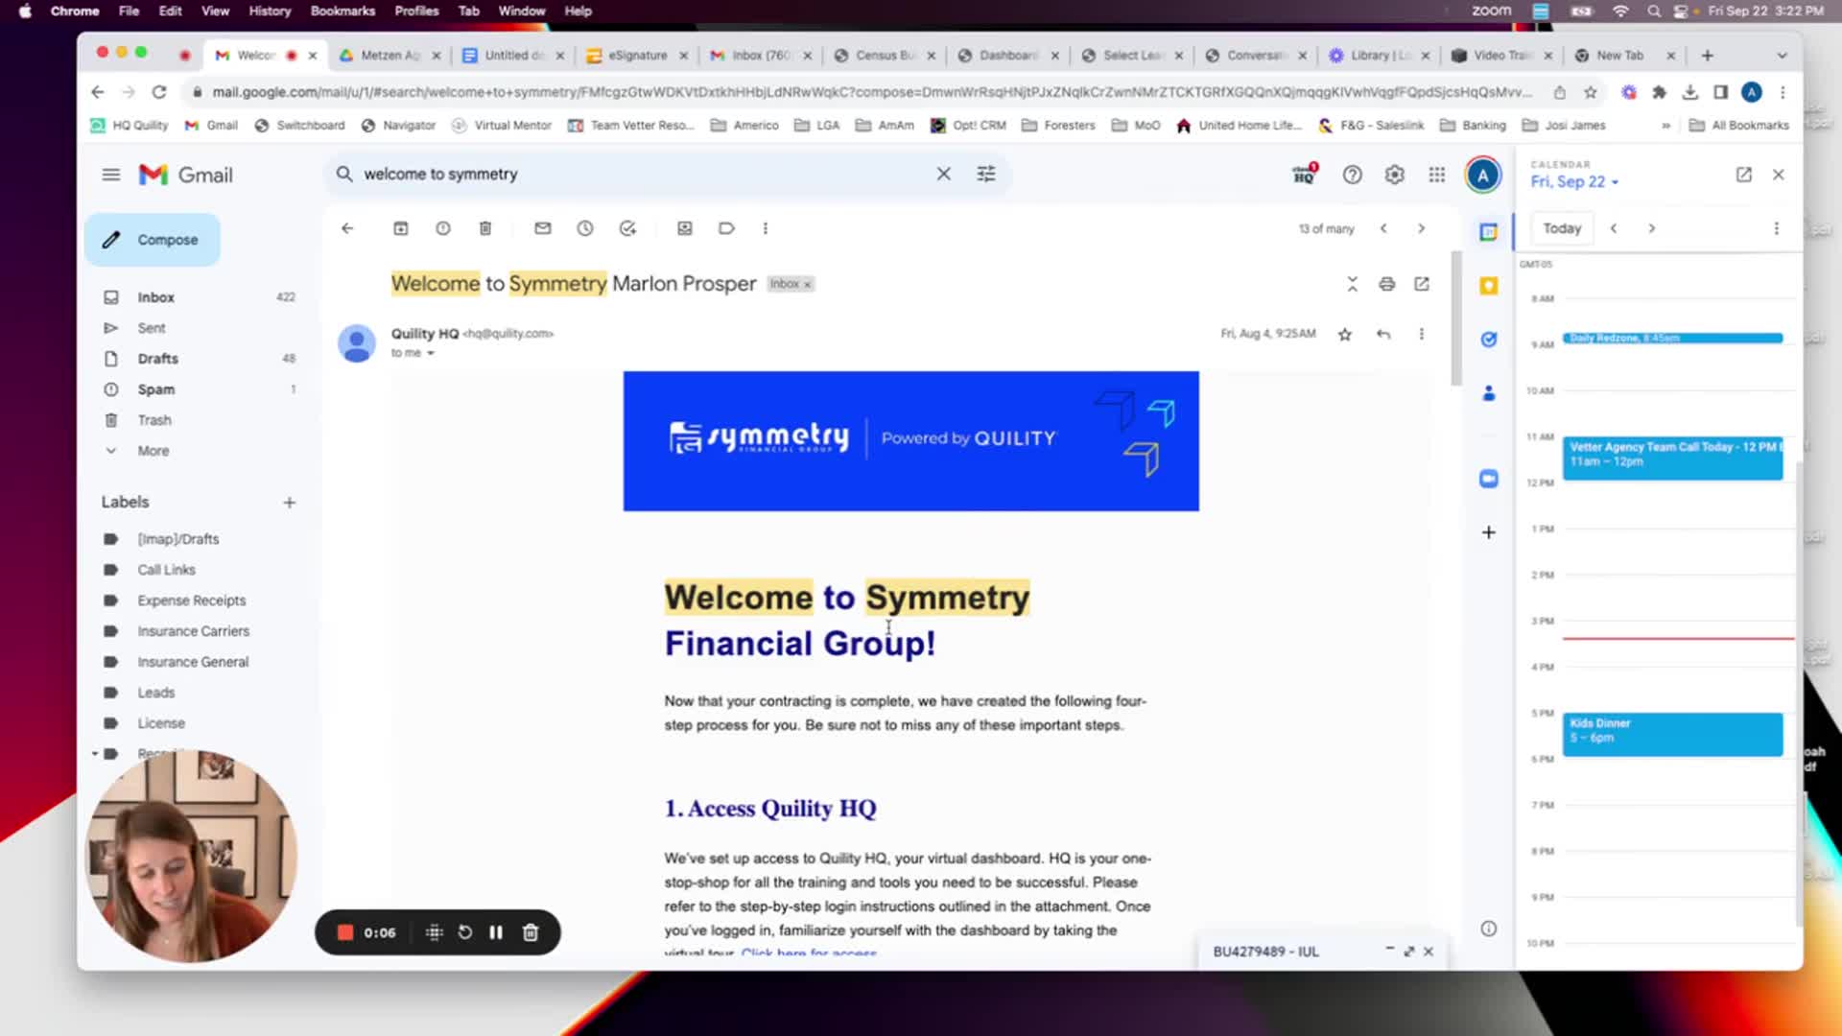Click the HQ extension icon in Gmail header

tap(1306, 175)
